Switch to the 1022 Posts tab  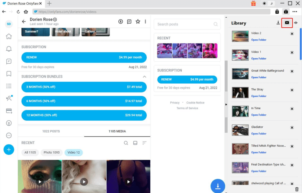pos(51,131)
